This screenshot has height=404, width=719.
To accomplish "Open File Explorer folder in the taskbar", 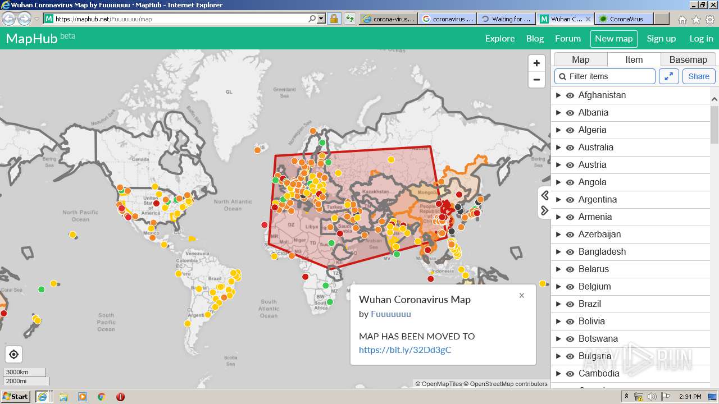I will click(63, 397).
